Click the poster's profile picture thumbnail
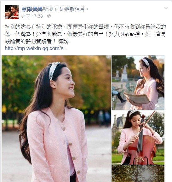This screenshot has width=172, height=182. click(x=12, y=12)
